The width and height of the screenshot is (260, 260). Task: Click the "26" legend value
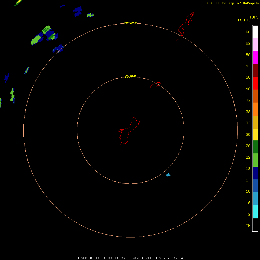click(248, 146)
